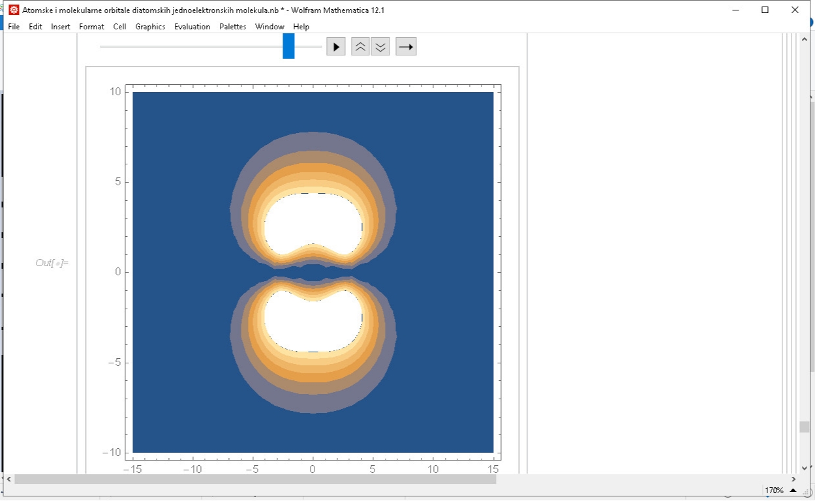The image size is (815, 501).
Task: Open the Palettes menu
Action: click(x=233, y=27)
